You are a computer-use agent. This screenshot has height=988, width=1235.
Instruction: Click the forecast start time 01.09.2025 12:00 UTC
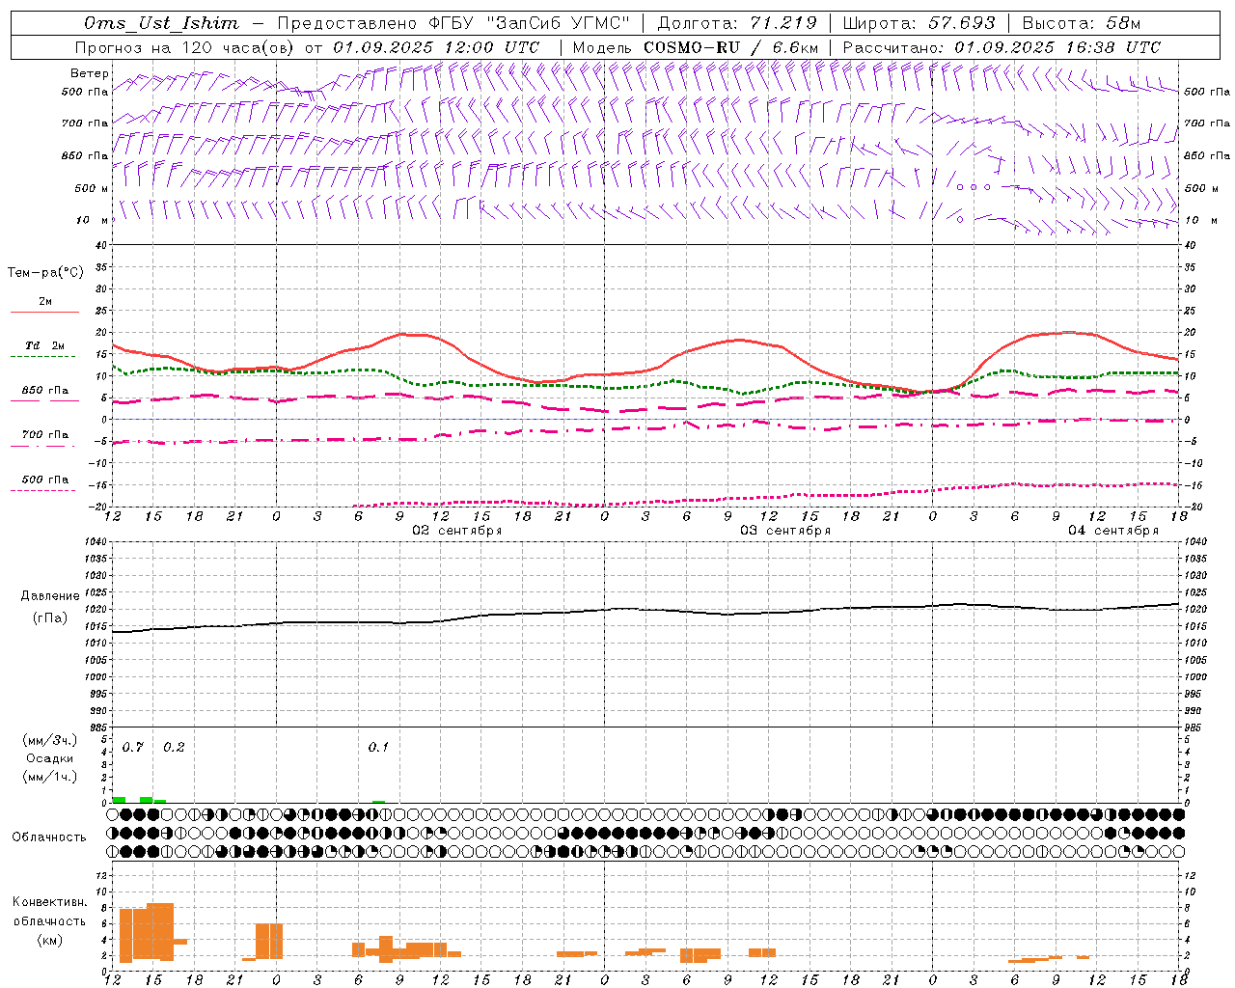coord(436,47)
